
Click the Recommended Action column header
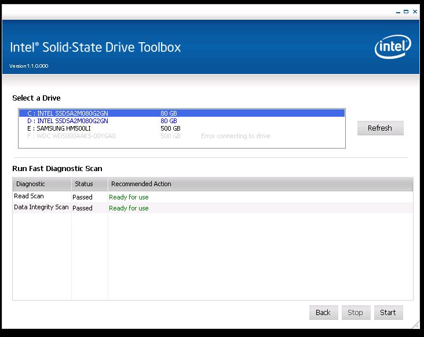(x=261, y=184)
